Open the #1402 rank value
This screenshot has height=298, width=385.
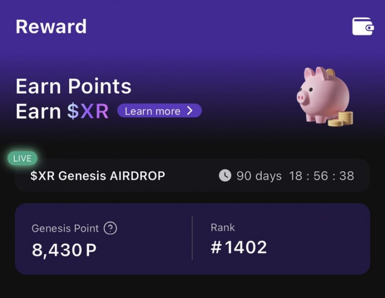pyautogui.click(x=239, y=248)
